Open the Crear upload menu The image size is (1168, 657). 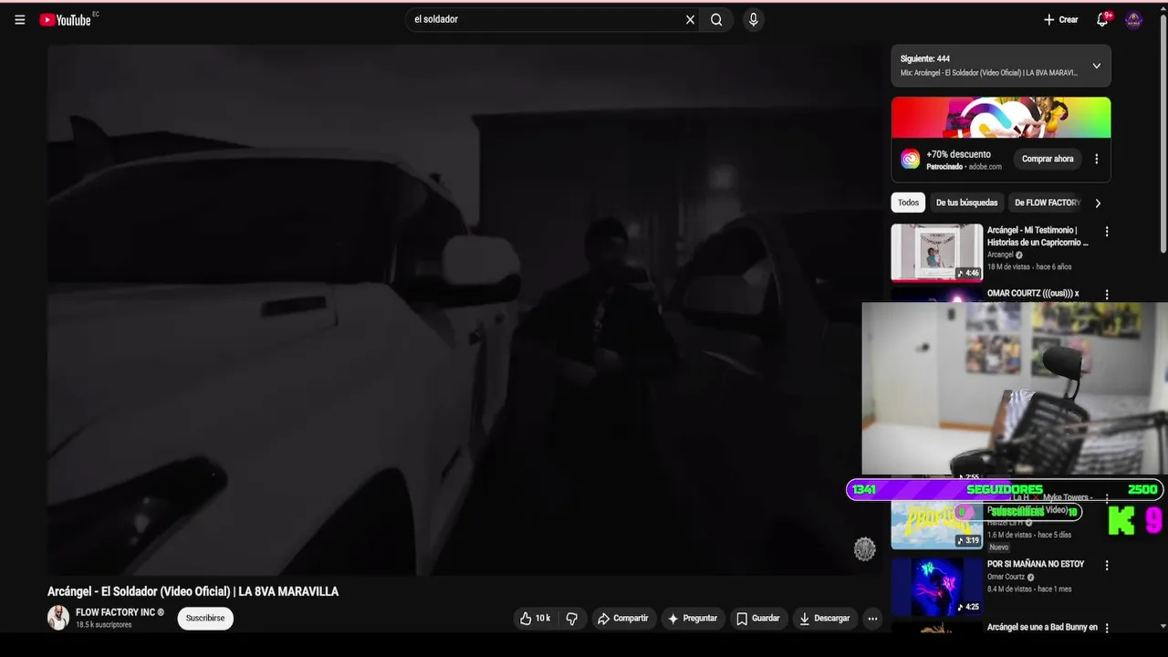point(1060,19)
